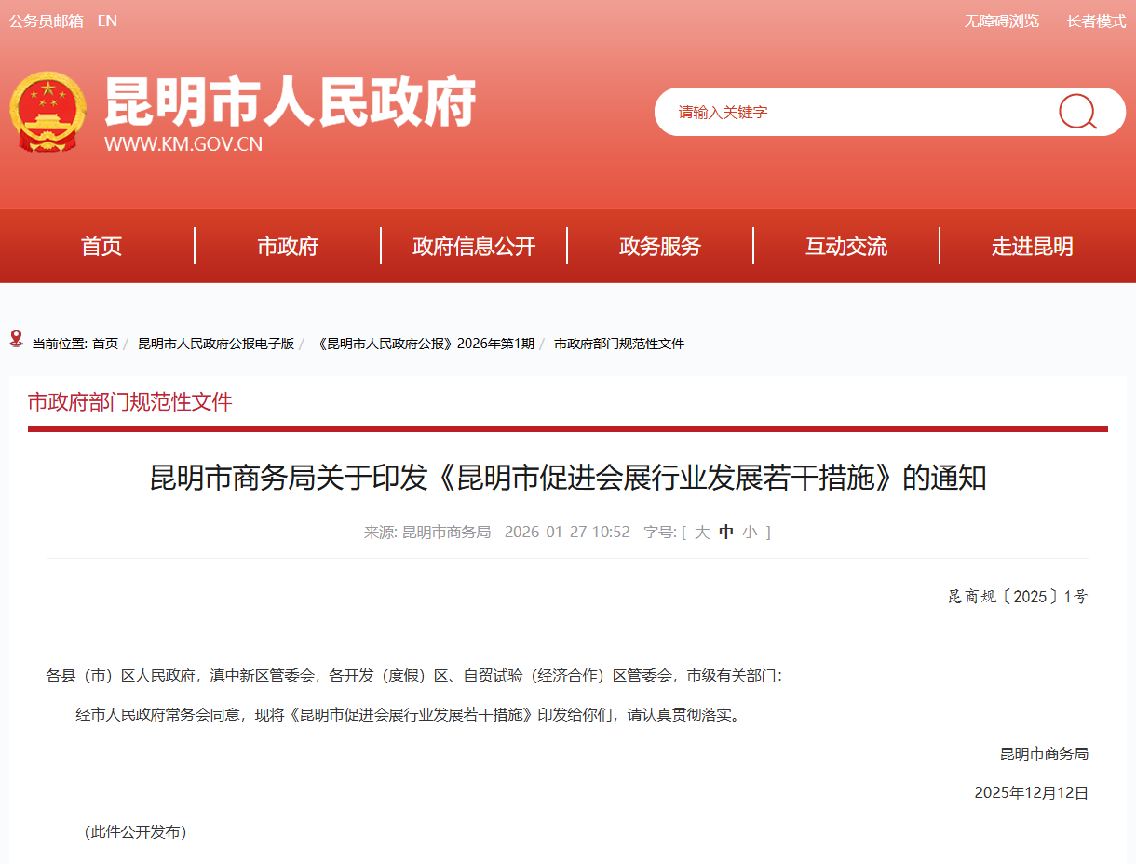Switch to 长者模式 elder mode
The image size is (1136, 864).
(1096, 20)
